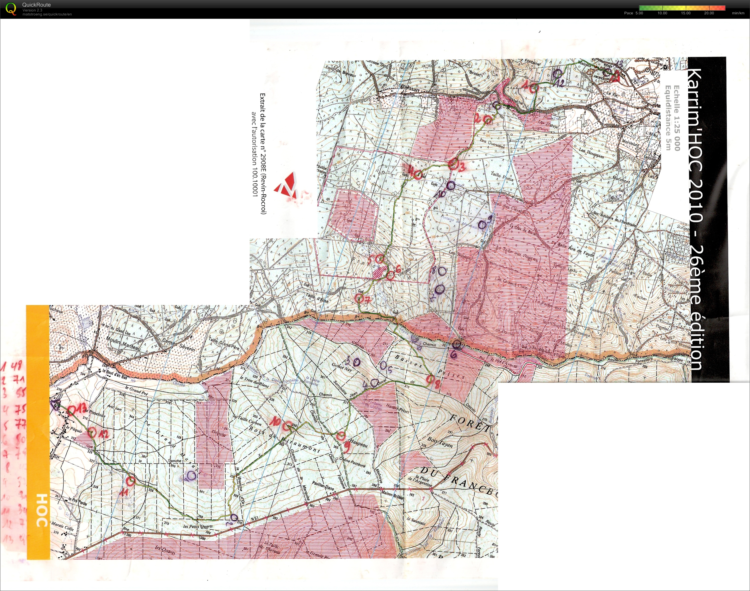Click the 'Extrait de la carte n° 2908E' text
The width and height of the screenshot is (750, 591).
coord(263,154)
